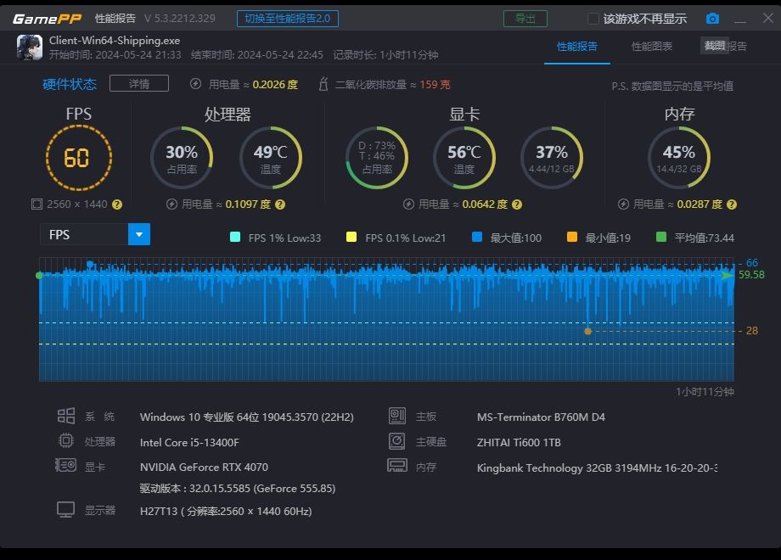The image size is (781, 560).
Task: Click the motherboard icon
Action: coord(397,416)
